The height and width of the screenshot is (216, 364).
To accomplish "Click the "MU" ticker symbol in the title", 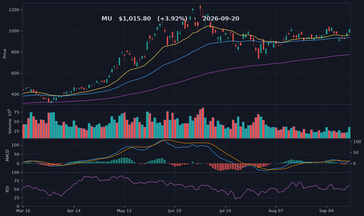I will 107,19.
